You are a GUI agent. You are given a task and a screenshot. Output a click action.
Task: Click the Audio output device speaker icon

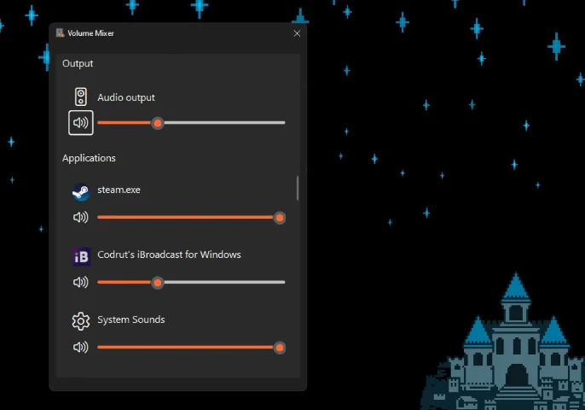(x=81, y=97)
